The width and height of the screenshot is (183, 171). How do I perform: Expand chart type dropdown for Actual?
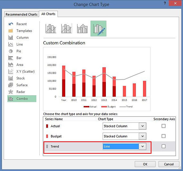(143, 126)
